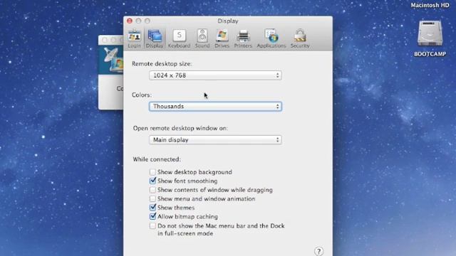Open the Security preferences pane
Screen dimensions: 456x256
[300, 38]
